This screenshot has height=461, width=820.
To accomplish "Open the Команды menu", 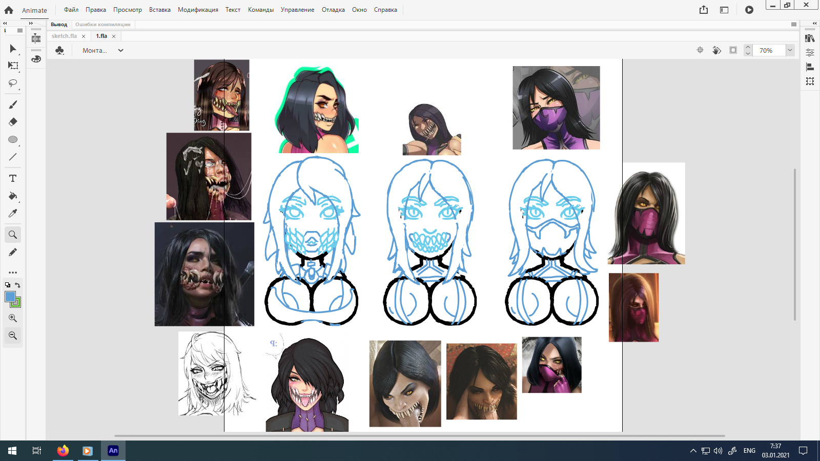I will tap(261, 10).
